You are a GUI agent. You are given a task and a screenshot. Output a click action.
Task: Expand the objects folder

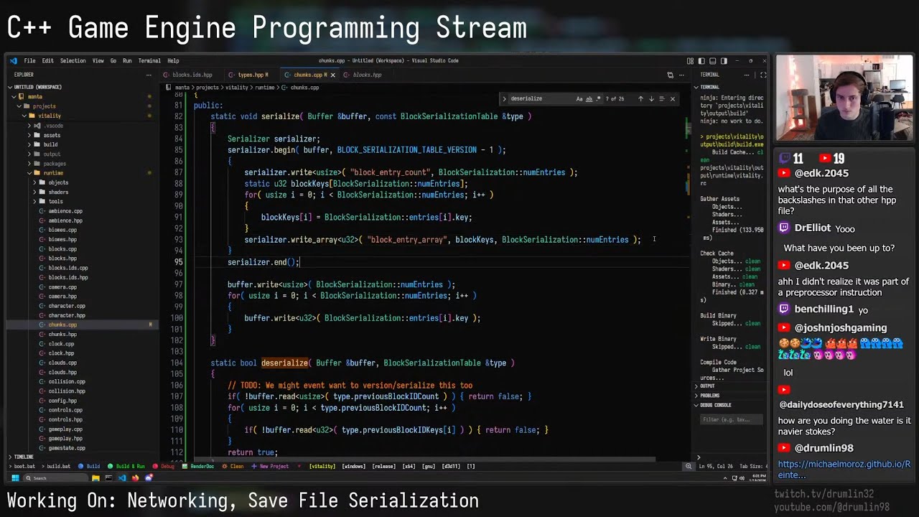coord(34,182)
